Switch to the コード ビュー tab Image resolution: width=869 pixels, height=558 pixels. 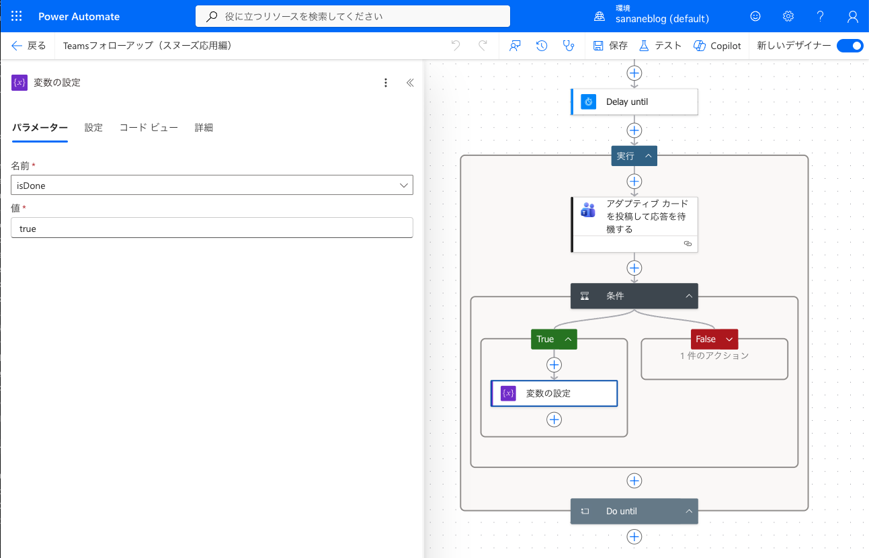(149, 128)
